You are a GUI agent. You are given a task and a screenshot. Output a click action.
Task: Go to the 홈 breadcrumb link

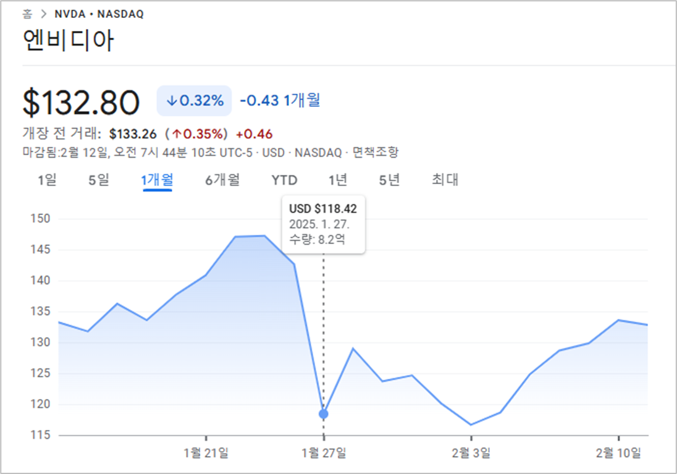coord(27,14)
